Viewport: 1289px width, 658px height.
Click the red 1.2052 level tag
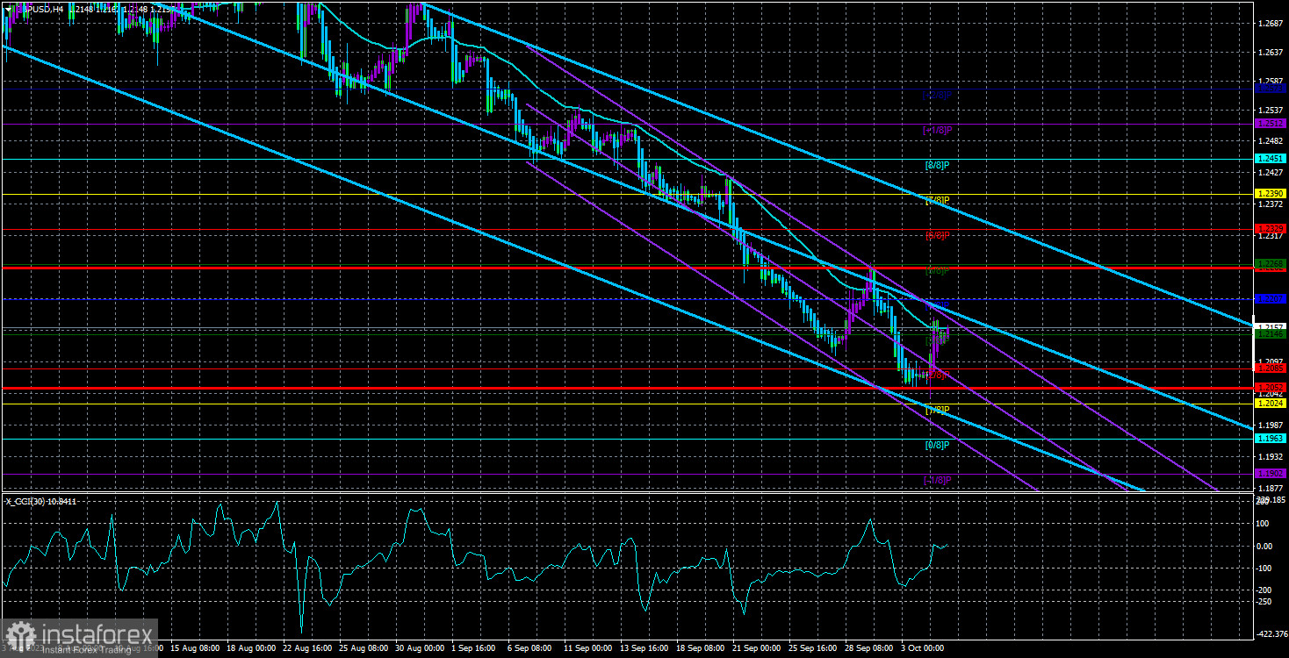[1271, 387]
